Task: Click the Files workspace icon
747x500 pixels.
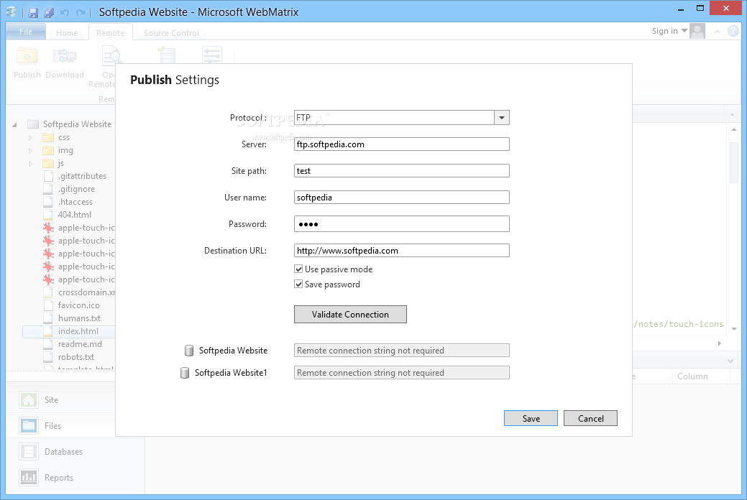Action: click(29, 425)
